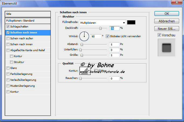Open the Füllmethode Multiplizieren dropdown
The image size is (184, 122).
(103, 23)
